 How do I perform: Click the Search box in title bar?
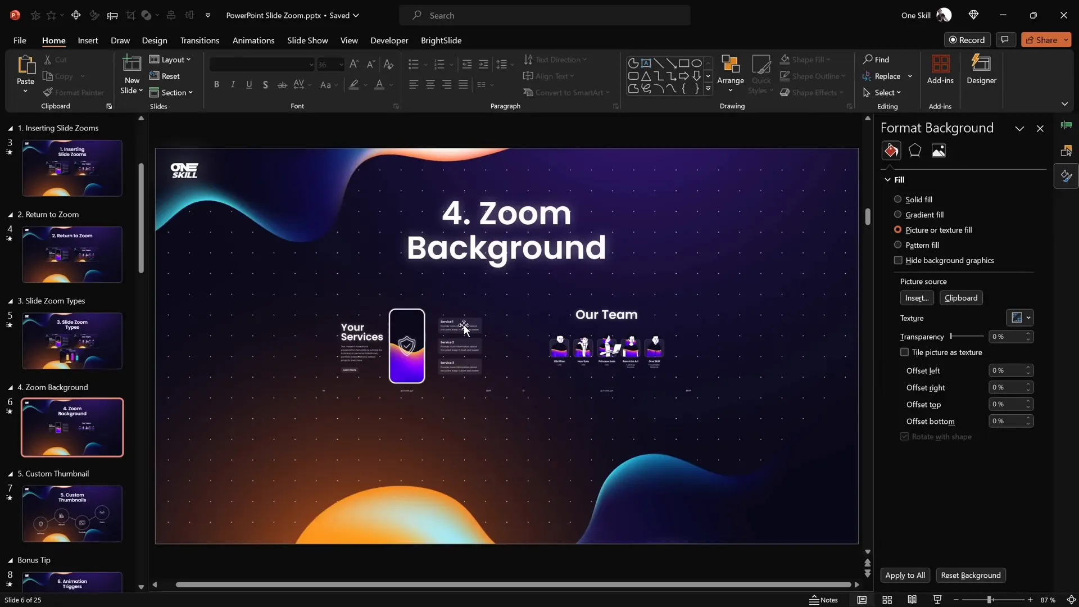click(x=545, y=15)
